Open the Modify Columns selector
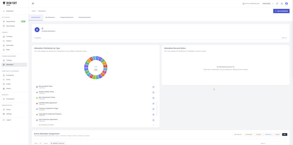The width and height of the screenshot is (293, 145). pyautogui.click(x=57, y=143)
